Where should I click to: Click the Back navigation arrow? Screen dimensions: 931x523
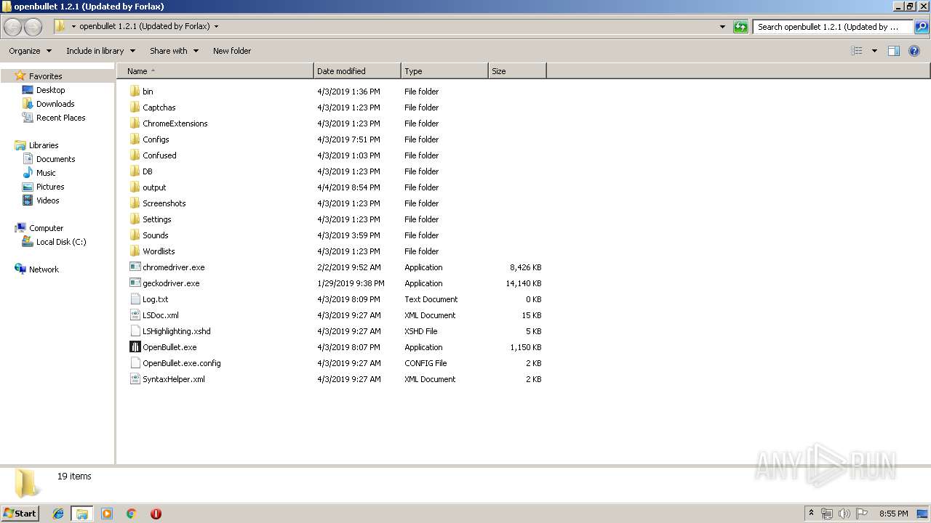(12, 27)
